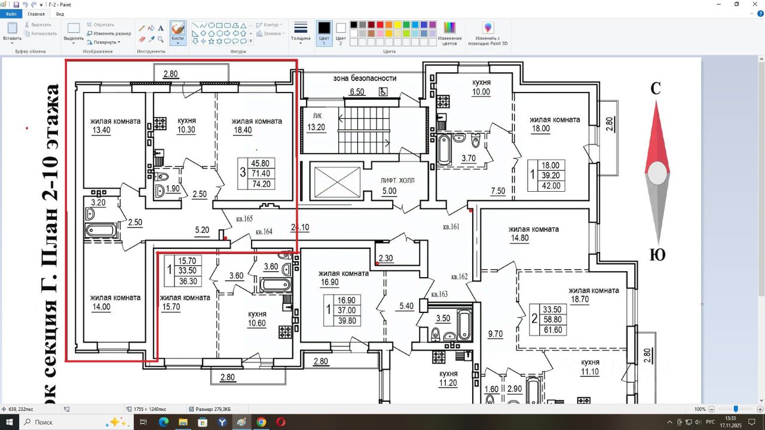The width and height of the screenshot is (765, 430).
Task: Select the Pencil tool
Action: click(142, 28)
